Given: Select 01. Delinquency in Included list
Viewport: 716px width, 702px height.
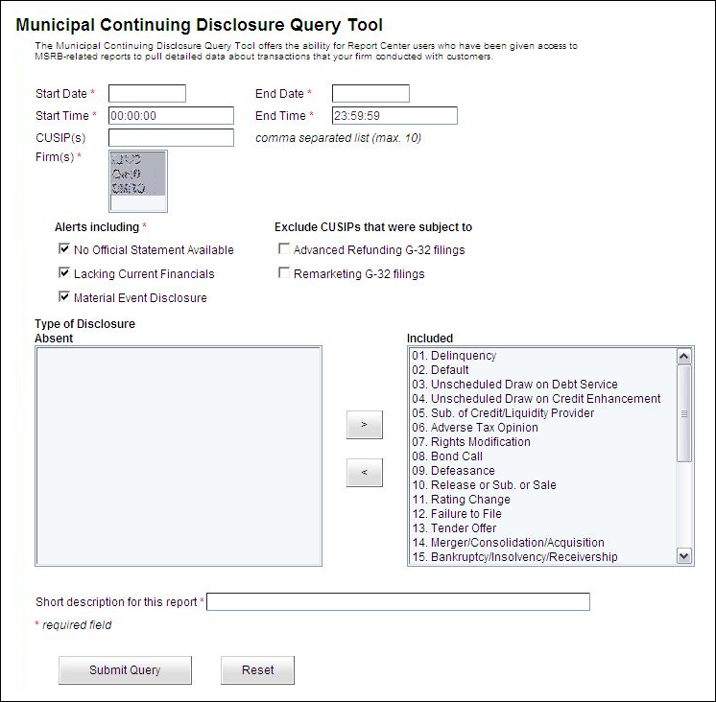Looking at the screenshot, I should click(x=454, y=356).
